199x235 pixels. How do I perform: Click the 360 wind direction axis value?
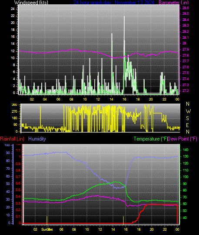click(x=14, y=105)
